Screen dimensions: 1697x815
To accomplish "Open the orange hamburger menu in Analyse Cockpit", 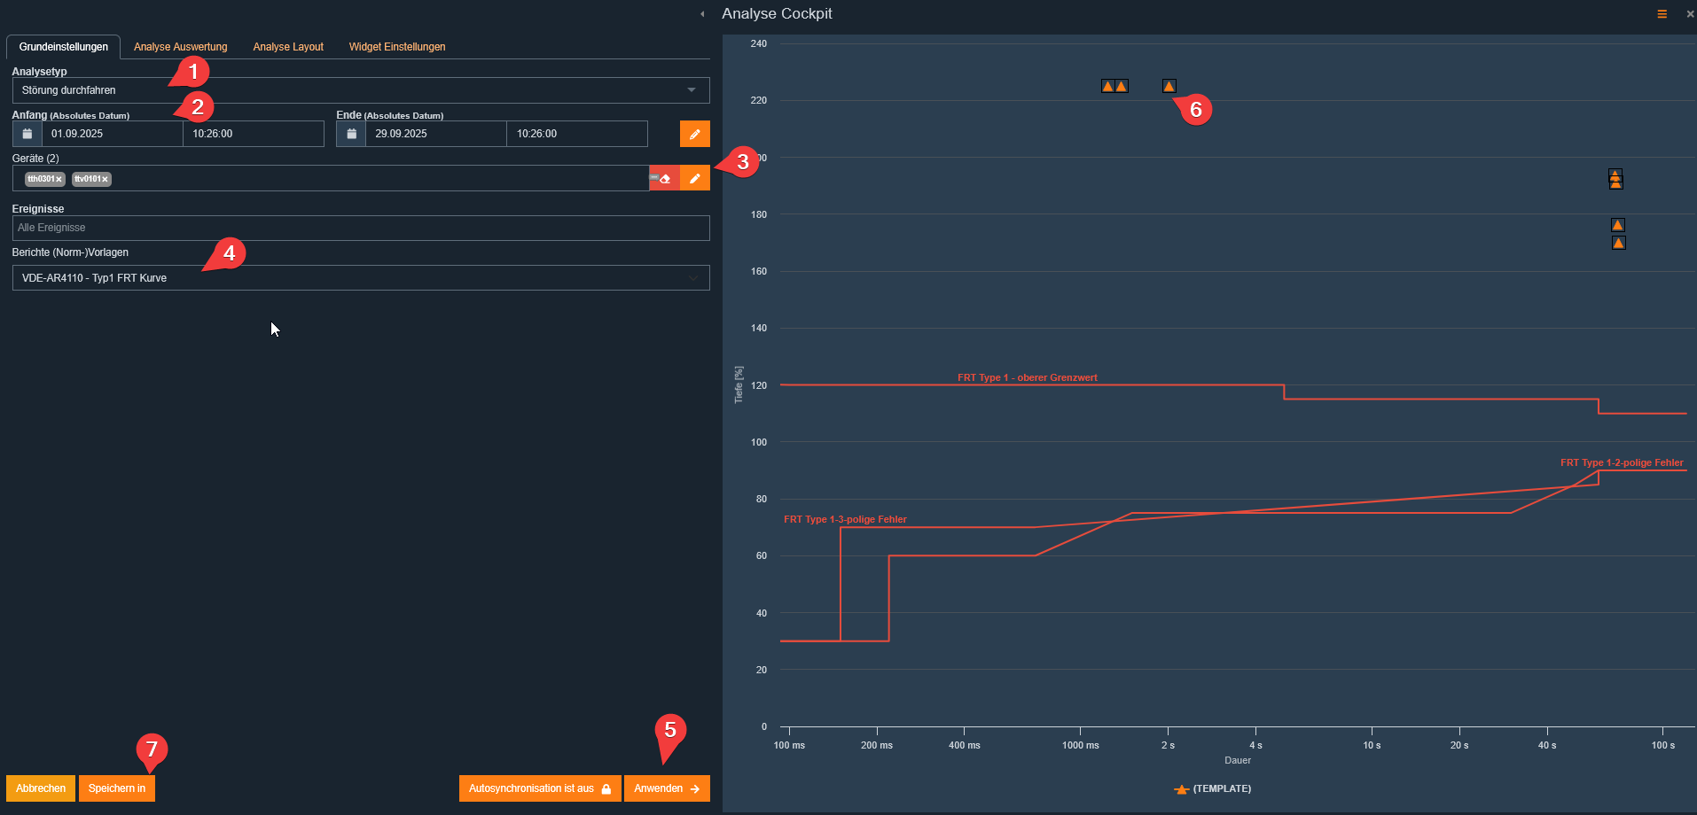I will coord(1662,14).
